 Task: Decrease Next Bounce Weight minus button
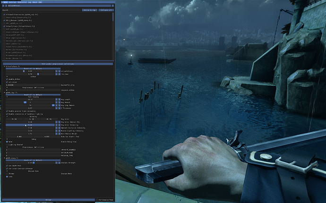click(56, 134)
